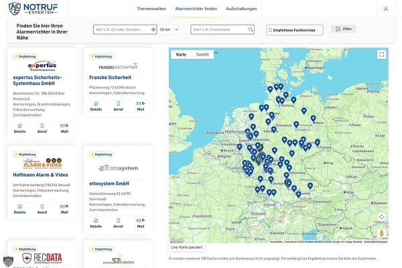Click Mail icon for Hoffmann Alarm & Video
This screenshot has width=402, height=268.
(64, 222)
